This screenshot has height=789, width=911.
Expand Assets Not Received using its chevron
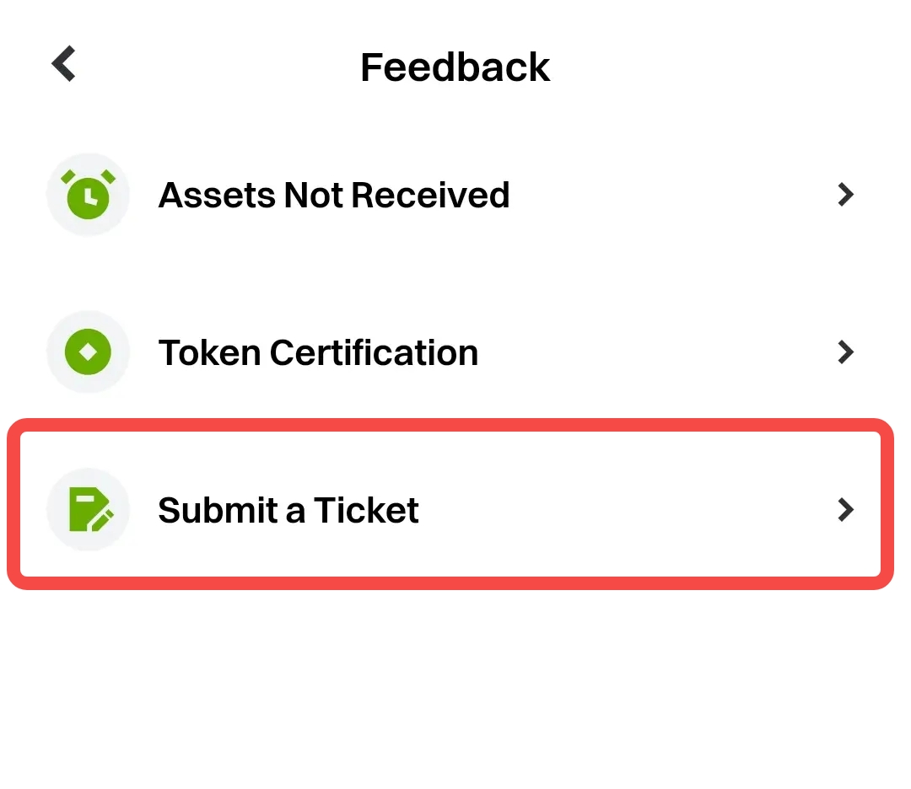[x=845, y=195]
